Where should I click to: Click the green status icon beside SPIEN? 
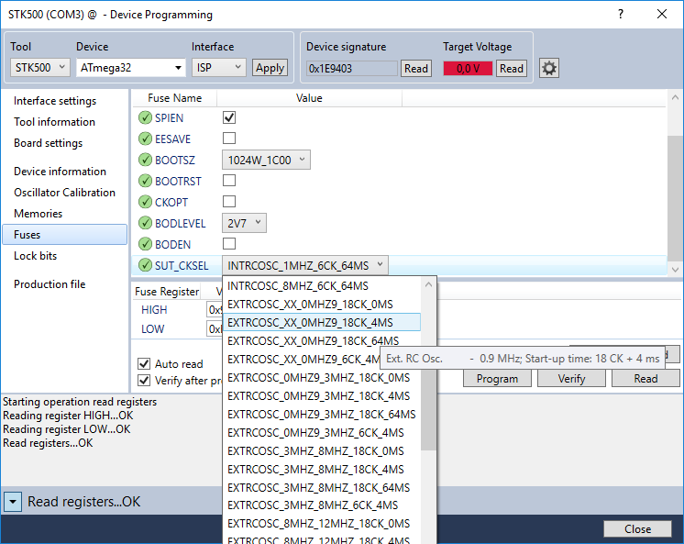coord(145,117)
